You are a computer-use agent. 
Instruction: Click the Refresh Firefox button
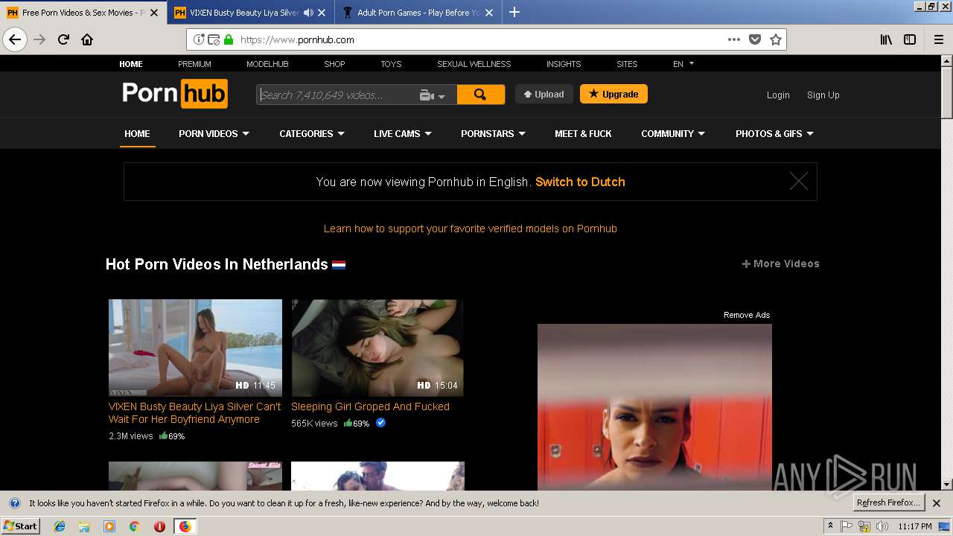point(888,502)
